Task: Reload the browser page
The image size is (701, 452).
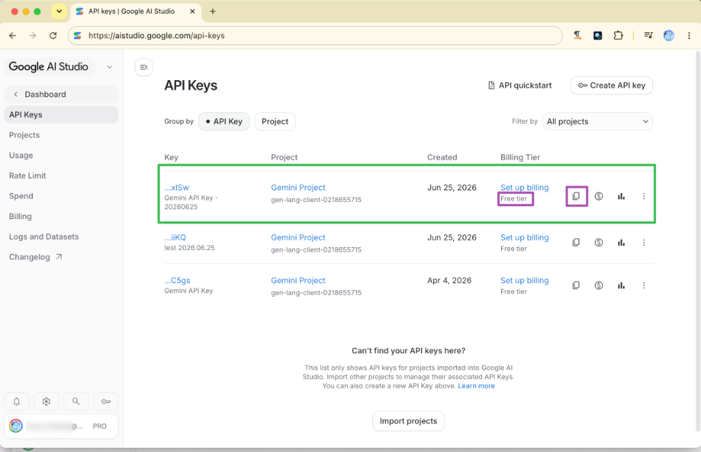Action: pyautogui.click(x=53, y=36)
